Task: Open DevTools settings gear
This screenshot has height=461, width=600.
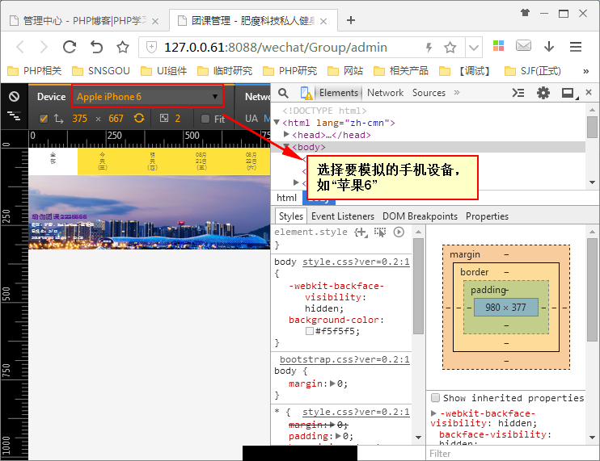Action: pos(543,93)
